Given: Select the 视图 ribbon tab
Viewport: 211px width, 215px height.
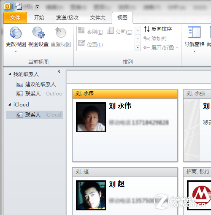Looking at the screenshot, I should 122,18.
